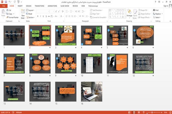172x114 pixels.
Task: Switch to the SLIDE SHOW tab
Action: pyautogui.click(x=65, y=6)
